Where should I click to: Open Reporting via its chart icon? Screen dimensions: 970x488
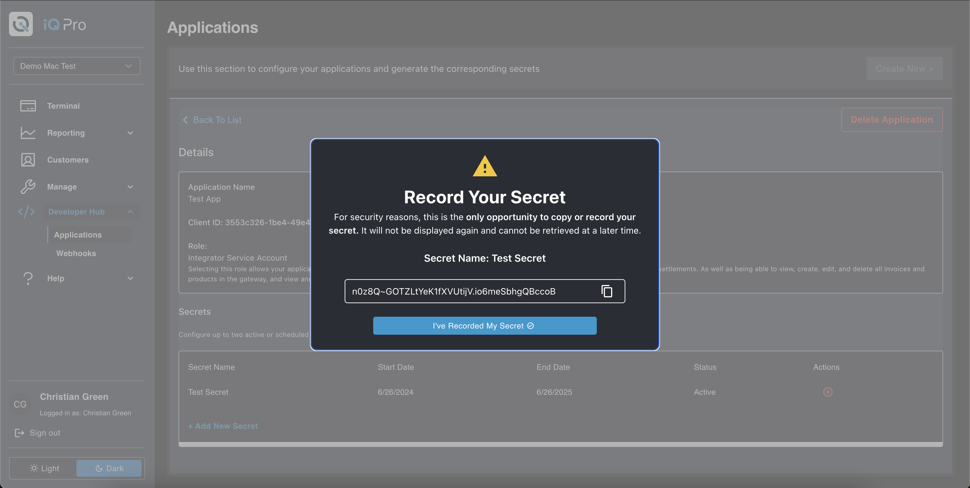point(28,133)
